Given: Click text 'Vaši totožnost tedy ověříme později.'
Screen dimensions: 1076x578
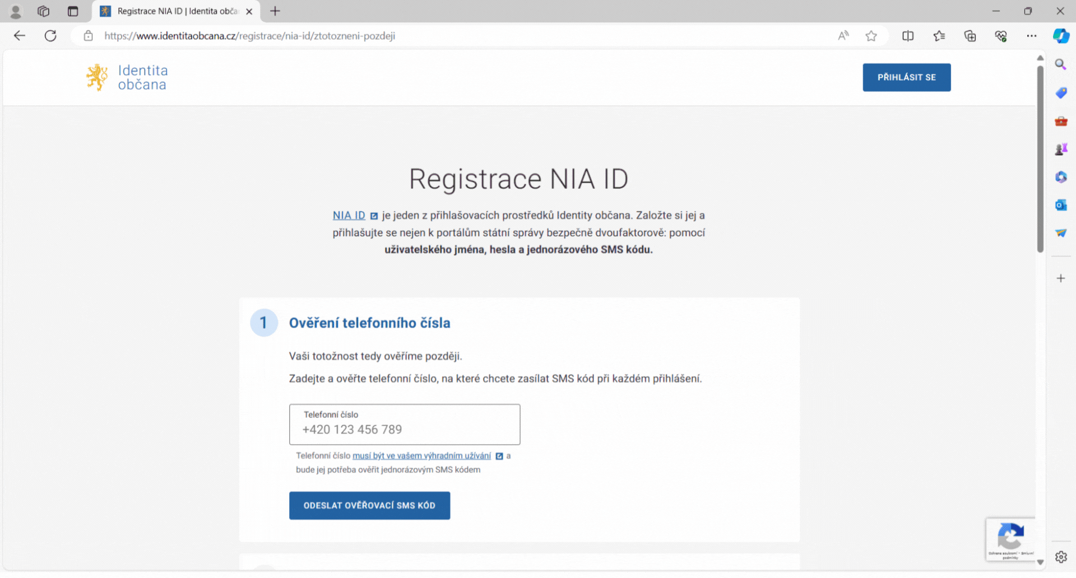Looking at the screenshot, I should click(375, 356).
